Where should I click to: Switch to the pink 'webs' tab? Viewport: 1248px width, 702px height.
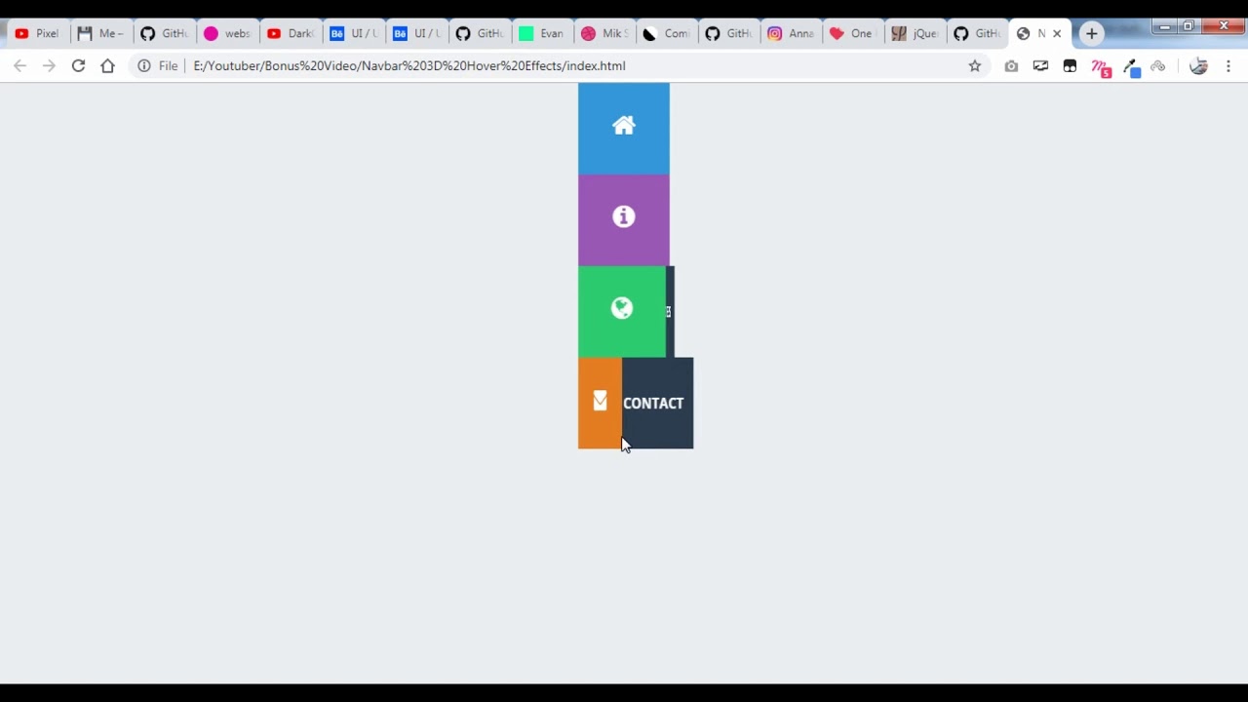coord(226,33)
